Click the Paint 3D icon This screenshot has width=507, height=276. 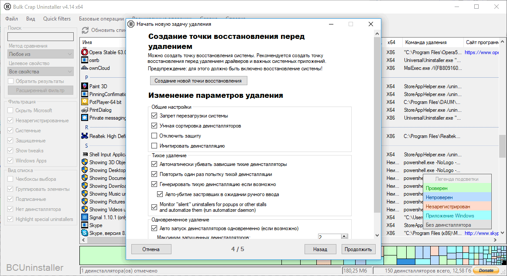85,86
